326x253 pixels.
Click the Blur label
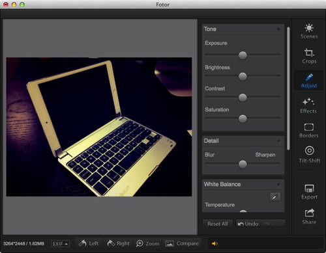point(209,155)
